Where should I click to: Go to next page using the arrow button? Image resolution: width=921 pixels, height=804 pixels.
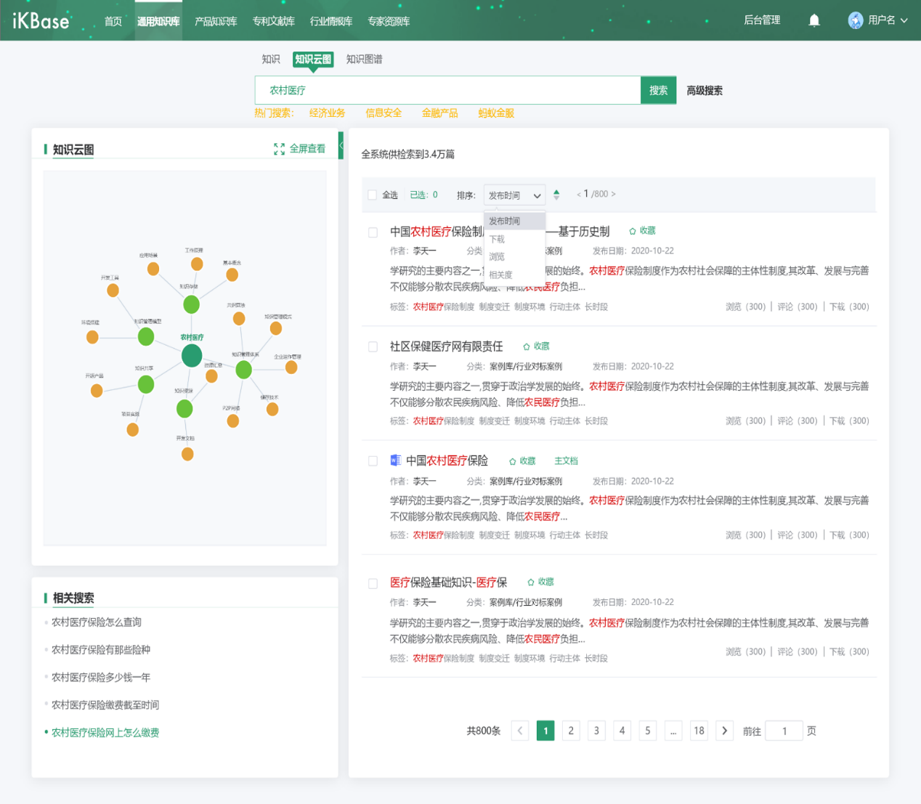[x=724, y=731]
